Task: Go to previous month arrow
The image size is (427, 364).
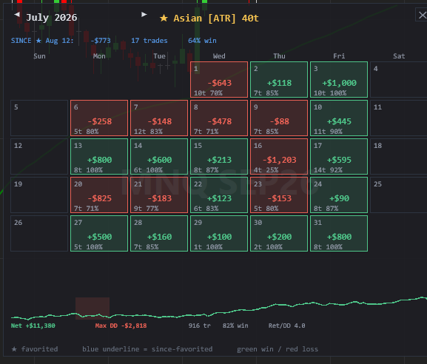Action: click(x=17, y=15)
